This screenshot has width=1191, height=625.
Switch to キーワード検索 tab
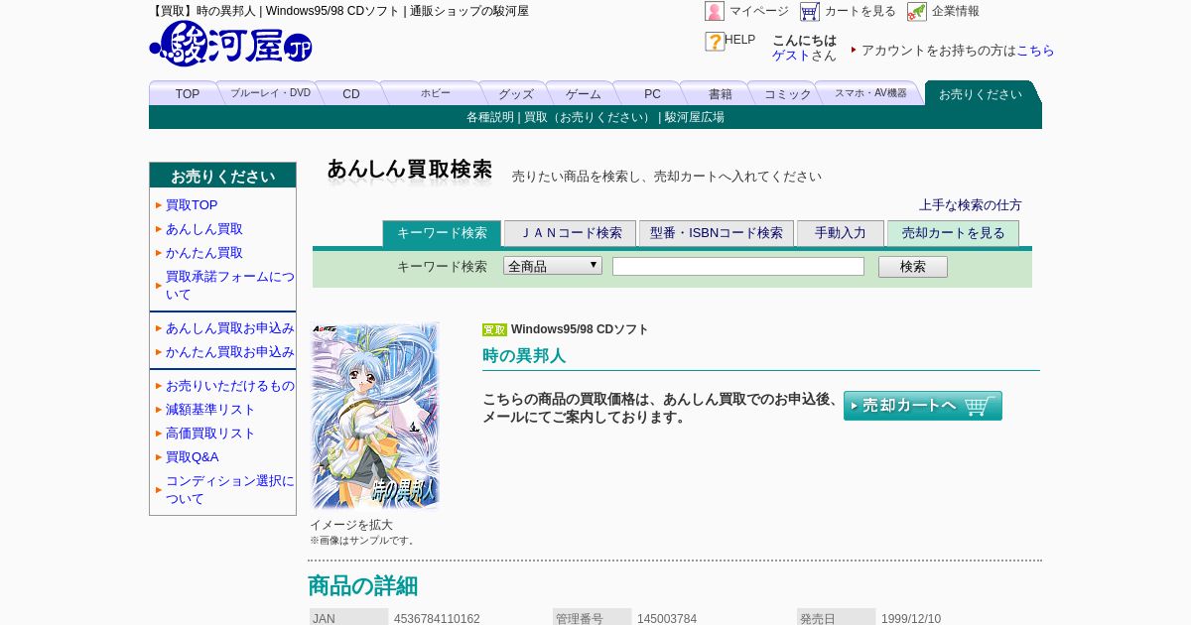(442, 233)
